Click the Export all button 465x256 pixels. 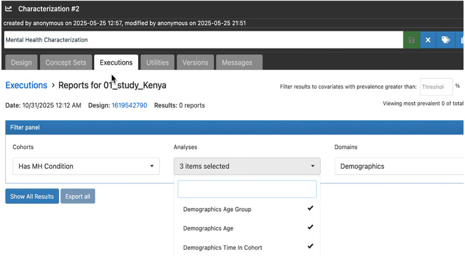point(77,196)
